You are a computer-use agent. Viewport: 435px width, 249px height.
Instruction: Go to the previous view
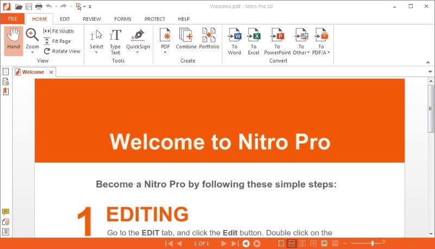pos(246,244)
